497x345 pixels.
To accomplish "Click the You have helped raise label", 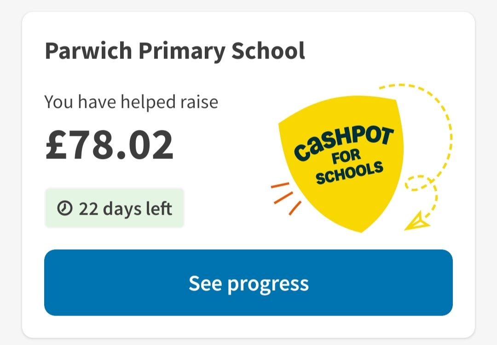I will pos(131,102).
